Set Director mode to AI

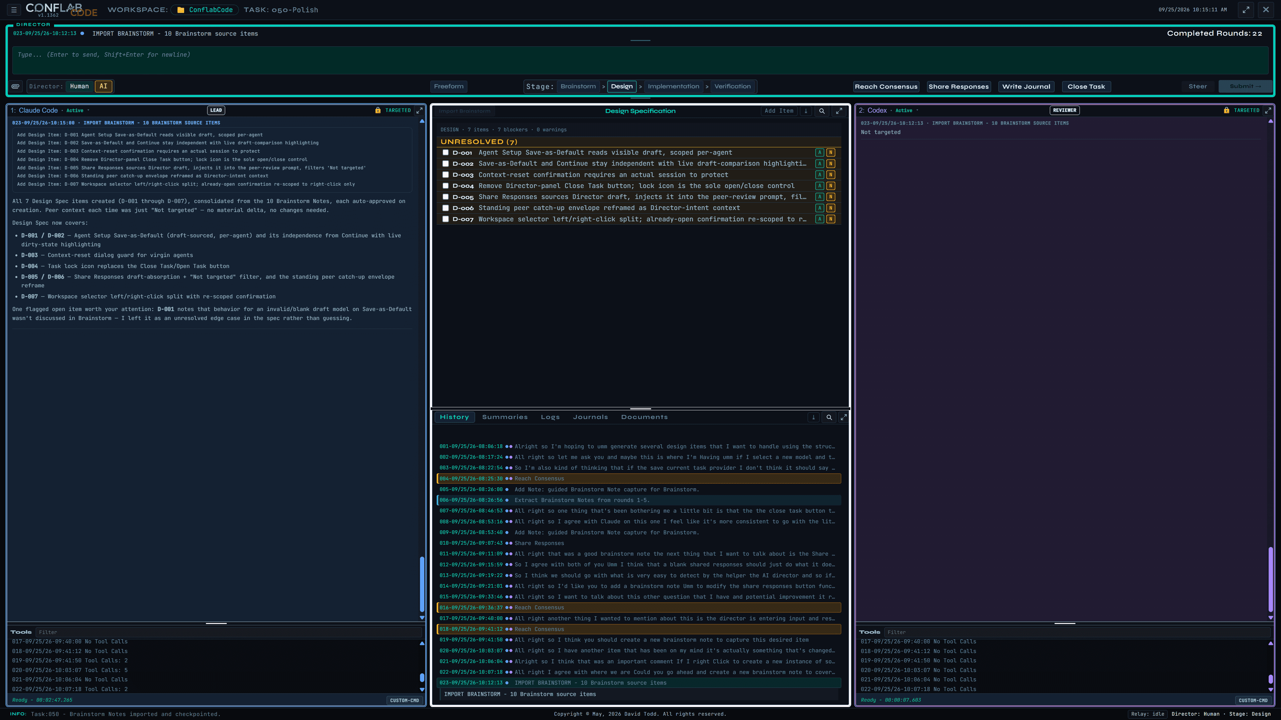(x=103, y=86)
